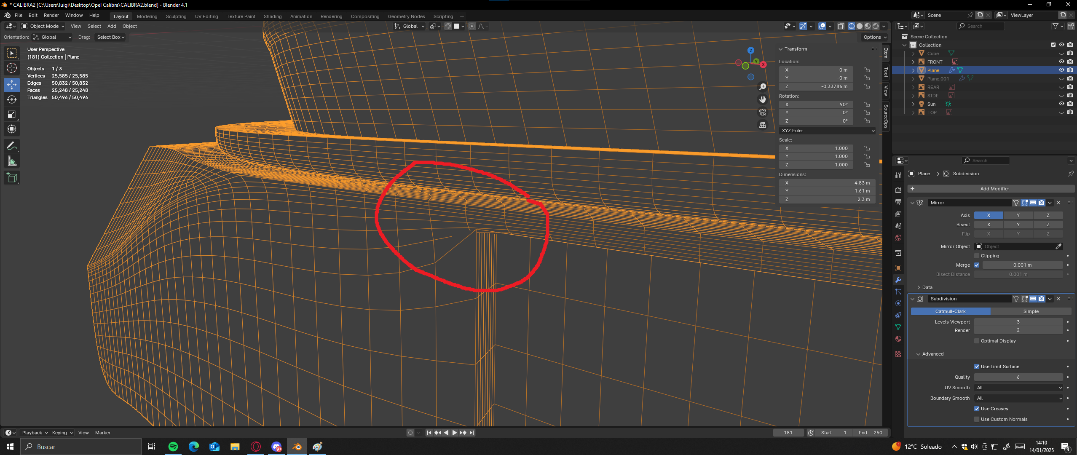Click the zoom view magnifier icon

click(x=763, y=87)
